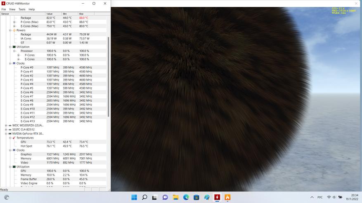Open Task View from the taskbar
Screen dimensions: 362x203
155,197
